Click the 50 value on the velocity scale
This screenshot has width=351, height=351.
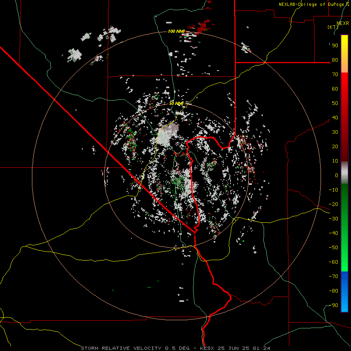pyautogui.click(x=335, y=103)
